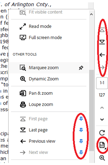The width and height of the screenshot is (108, 165).
Task: Click the page number input field
Action: coord(102,83)
